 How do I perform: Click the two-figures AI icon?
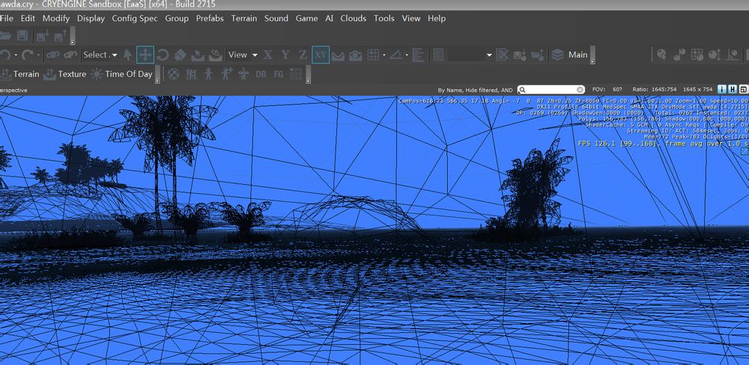click(191, 74)
